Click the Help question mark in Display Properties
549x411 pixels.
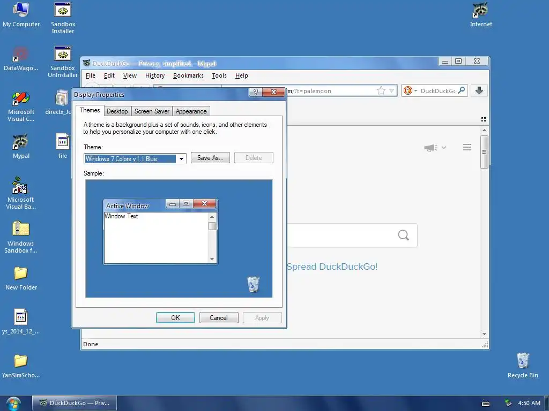[256, 92]
